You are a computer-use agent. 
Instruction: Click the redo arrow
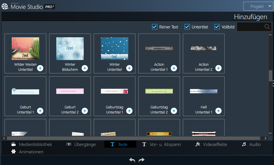141,160
